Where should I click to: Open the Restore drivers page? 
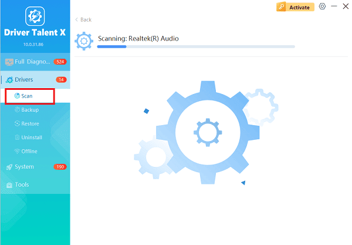[x=29, y=123]
